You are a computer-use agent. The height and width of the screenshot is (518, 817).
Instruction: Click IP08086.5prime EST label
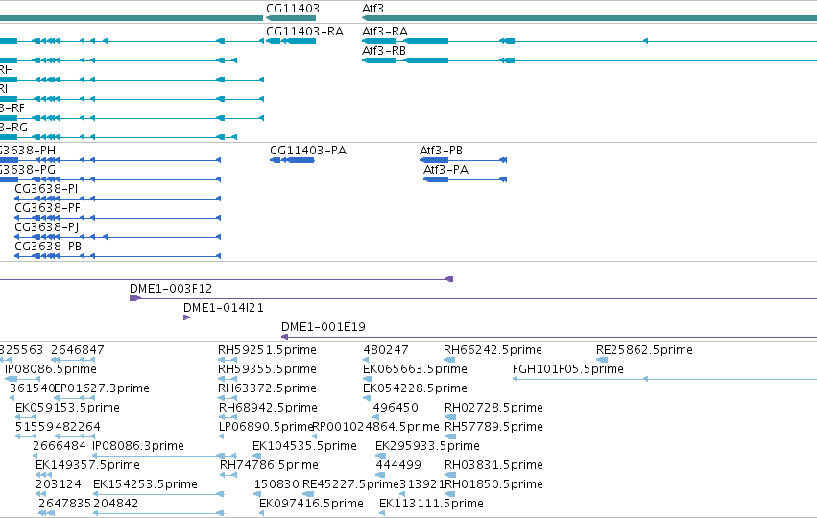tap(51, 369)
